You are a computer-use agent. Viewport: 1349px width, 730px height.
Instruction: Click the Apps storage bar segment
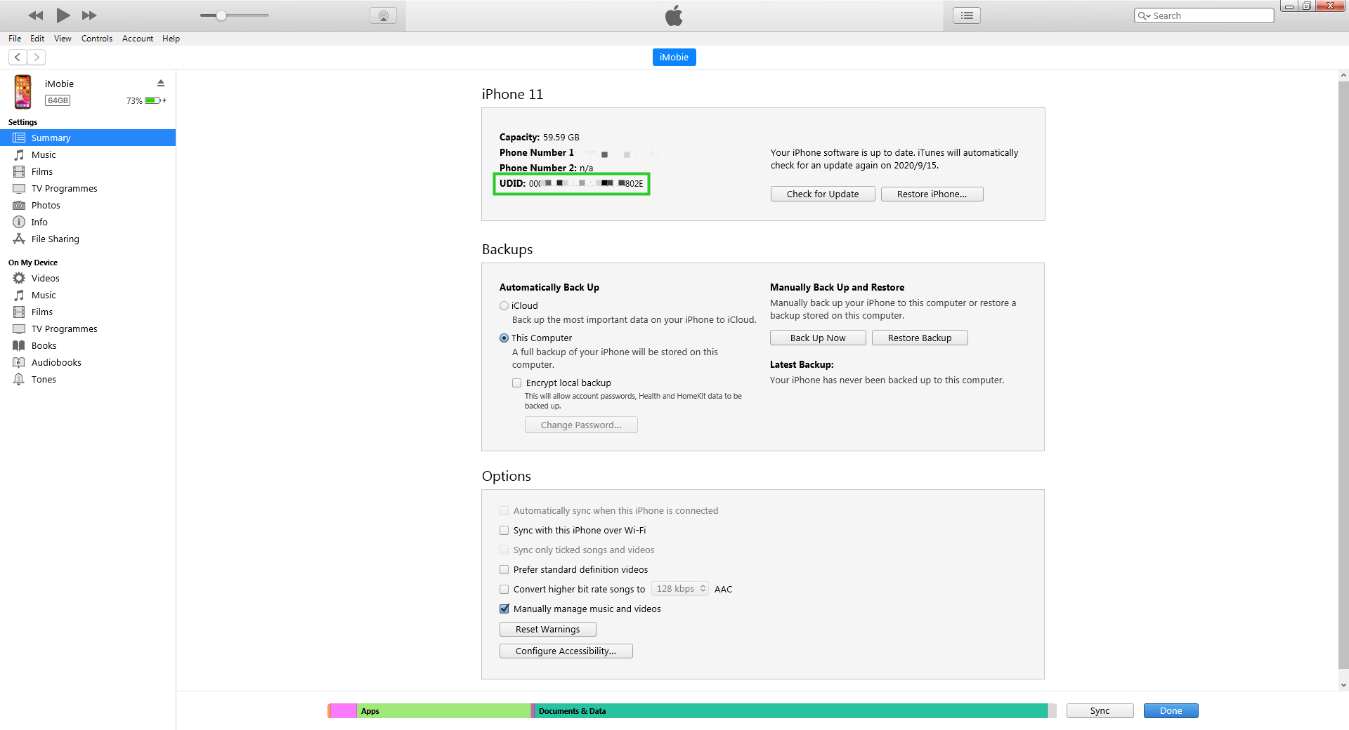444,711
